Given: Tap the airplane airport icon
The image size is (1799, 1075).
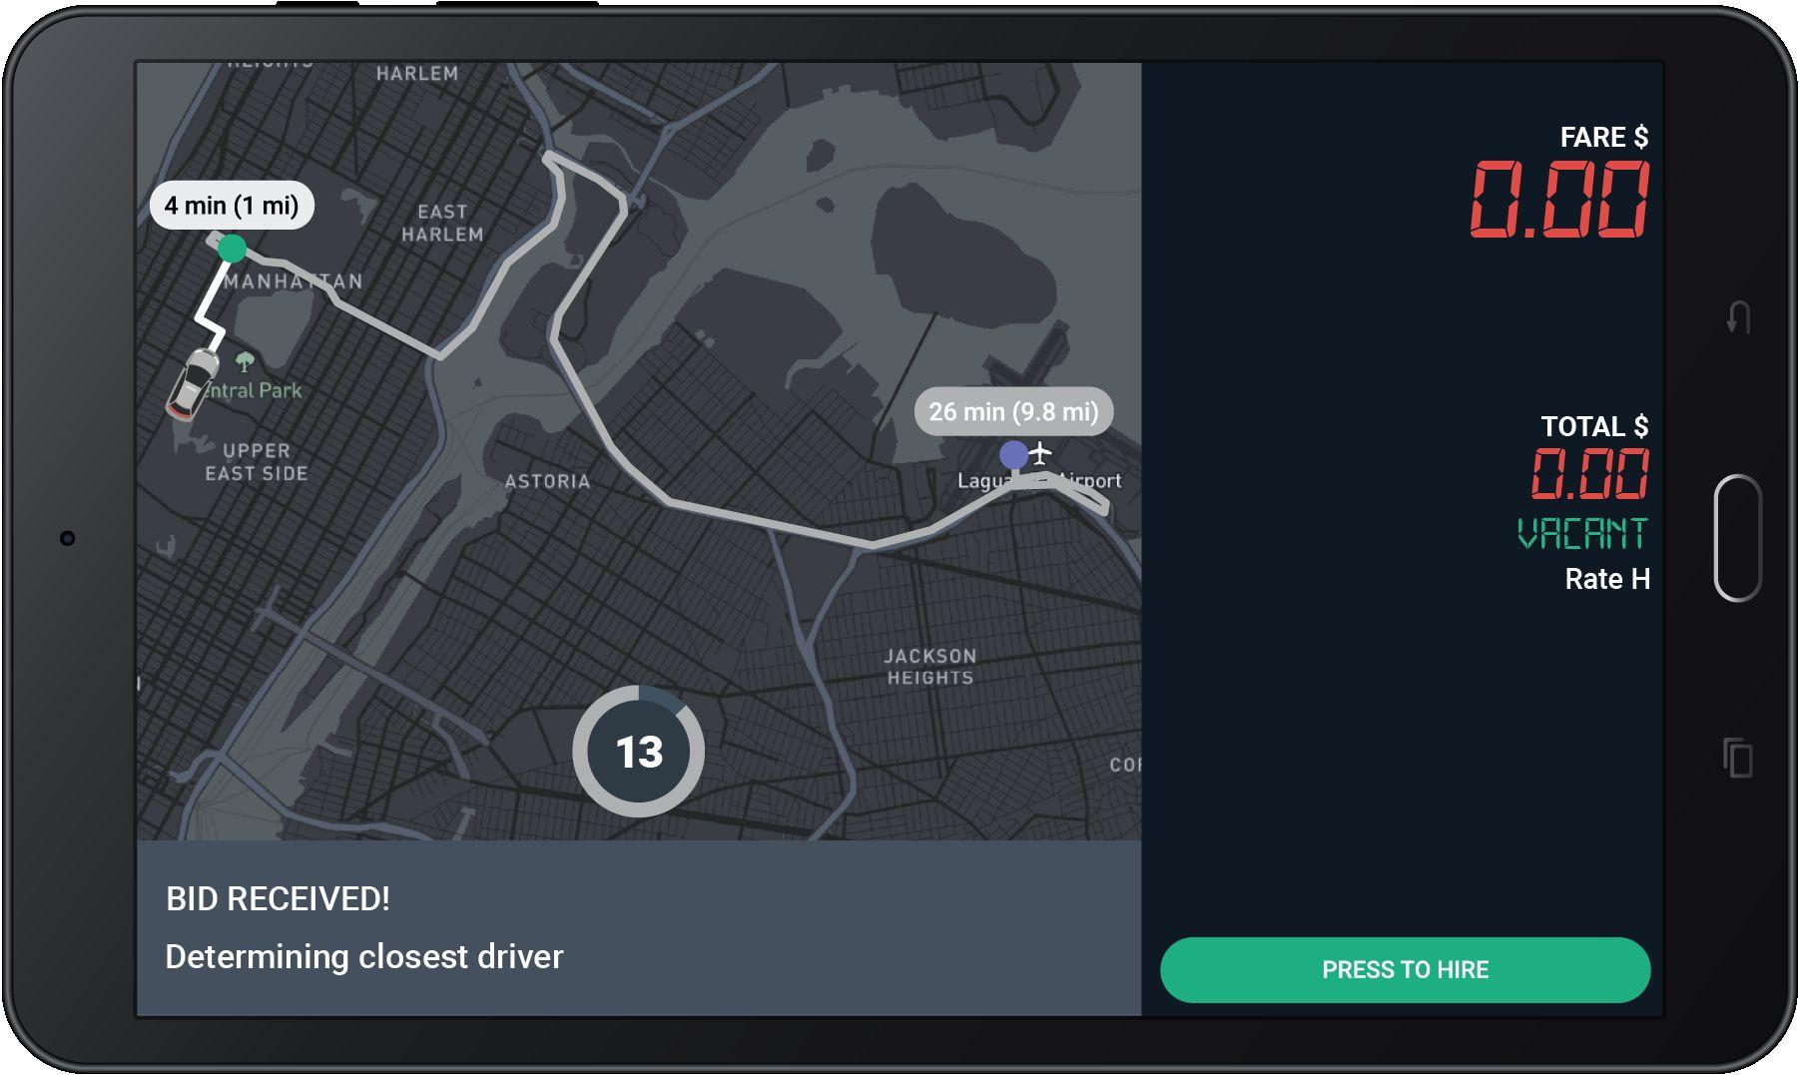Looking at the screenshot, I should coord(1040,454).
